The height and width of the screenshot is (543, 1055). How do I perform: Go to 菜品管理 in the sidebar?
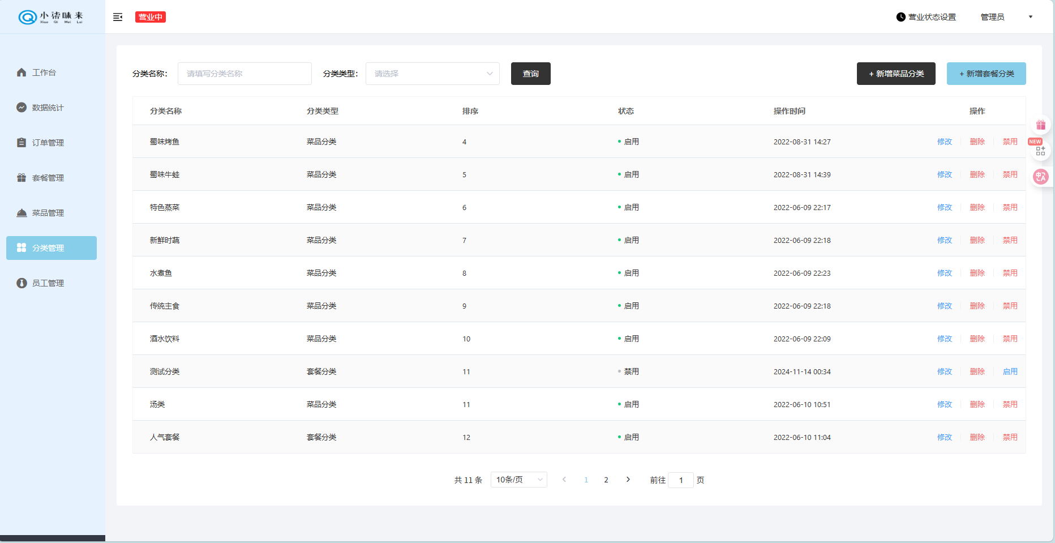click(48, 213)
